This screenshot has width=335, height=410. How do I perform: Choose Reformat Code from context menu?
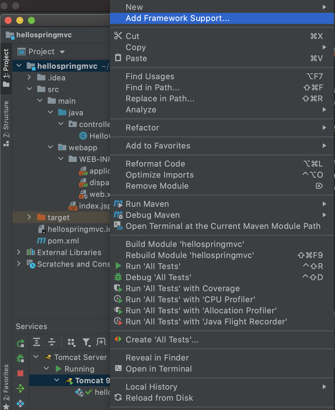coord(155,164)
